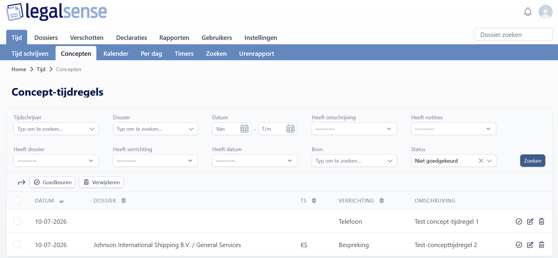The width and height of the screenshot is (558, 258).
Task: Sort by the DATUM column arrow
Action: pyautogui.click(x=61, y=202)
